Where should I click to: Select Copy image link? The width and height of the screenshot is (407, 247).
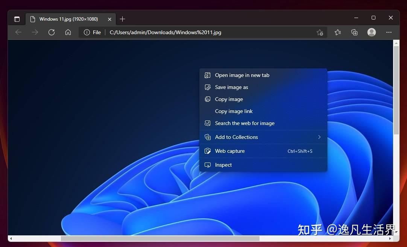(234, 111)
